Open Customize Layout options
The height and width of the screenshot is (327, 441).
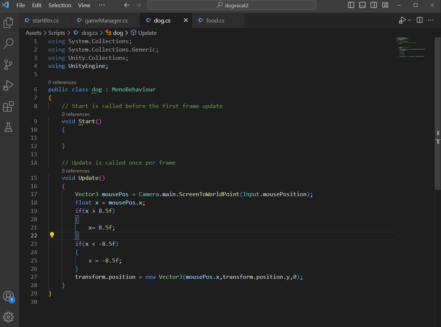click(x=385, y=5)
